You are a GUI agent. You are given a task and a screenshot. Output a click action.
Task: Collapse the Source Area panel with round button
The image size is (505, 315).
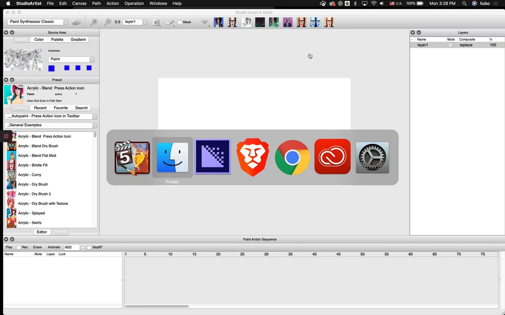point(12,32)
